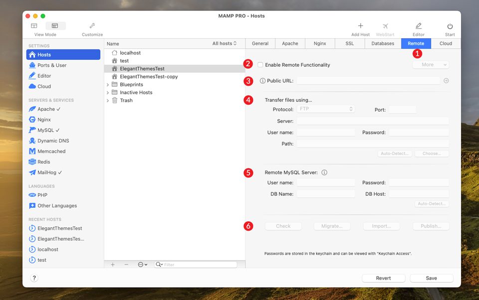Open WebStart from the toolbar

(385, 27)
